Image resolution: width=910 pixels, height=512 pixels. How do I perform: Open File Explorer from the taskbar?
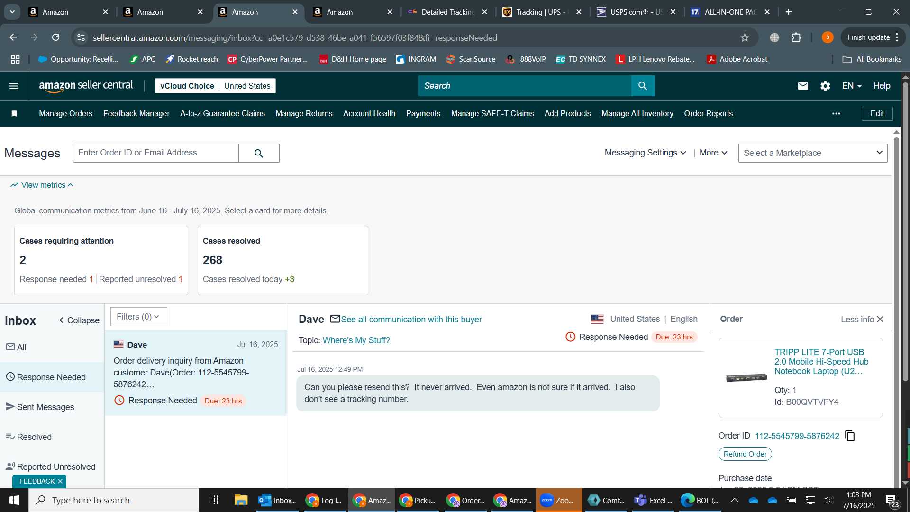(x=241, y=500)
